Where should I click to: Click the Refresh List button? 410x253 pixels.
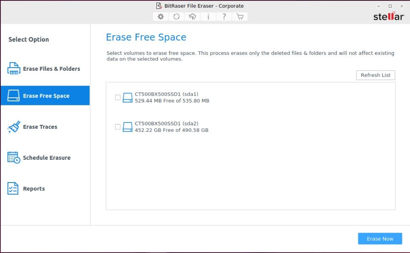[x=376, y=75]
